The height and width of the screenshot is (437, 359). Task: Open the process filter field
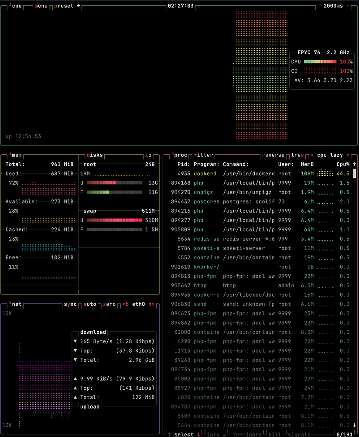click(x=203, y=155)
